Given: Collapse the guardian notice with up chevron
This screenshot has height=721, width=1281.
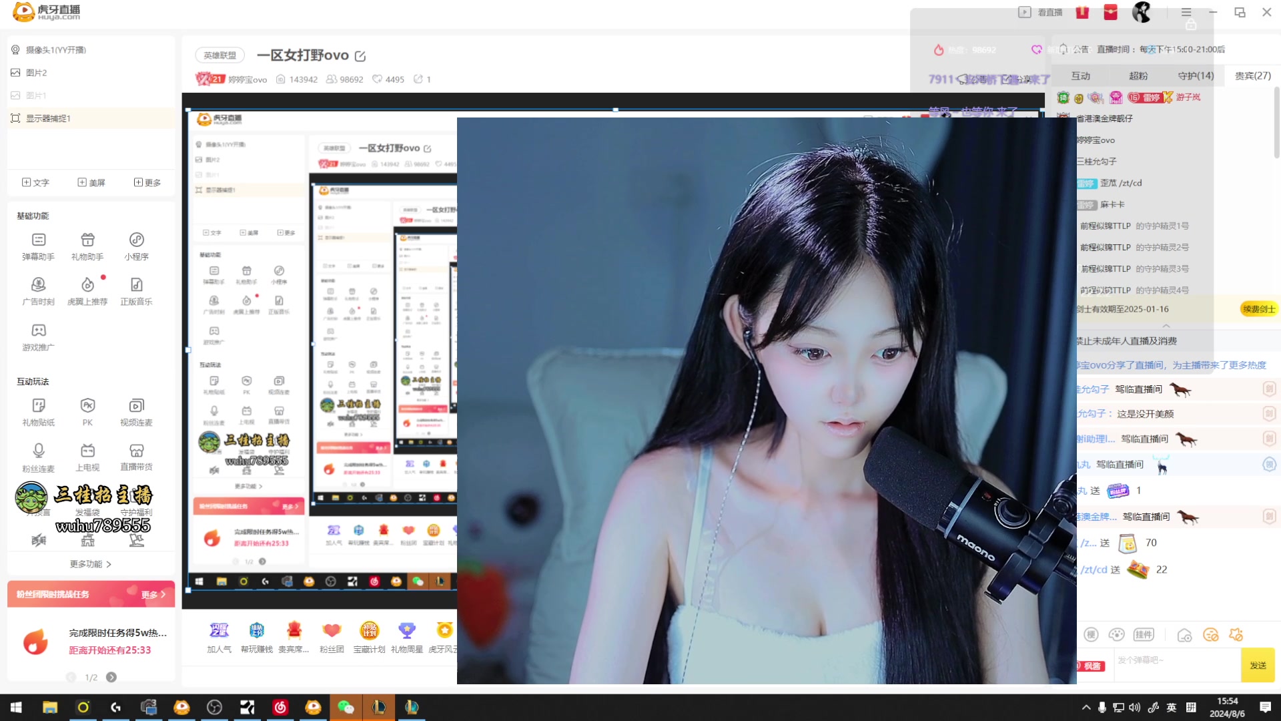Looking at the screenshot, I should coord(1166,326).
